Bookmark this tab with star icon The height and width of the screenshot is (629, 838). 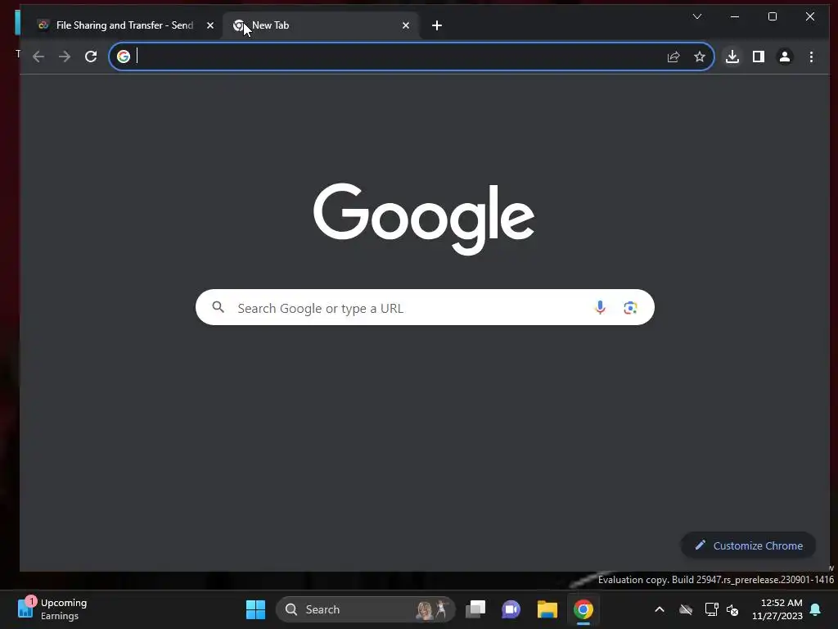700,57
